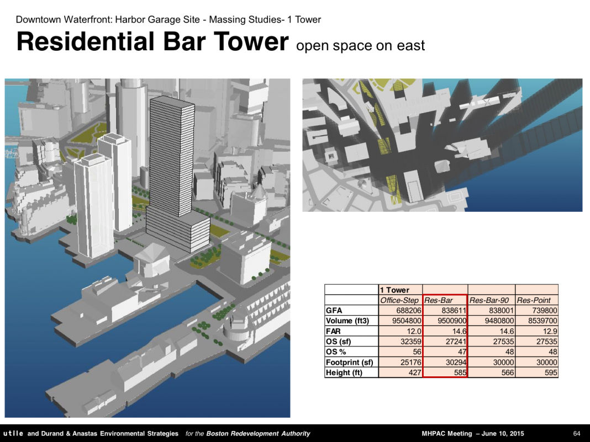The width and height of the screenshot is (590, 442).
Task: Click the 'FAR' row label
Action: click(x=333, y=332)
